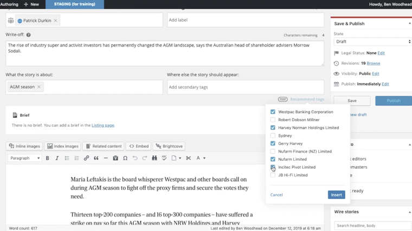Click the scissors cut icon

point(188,158)
